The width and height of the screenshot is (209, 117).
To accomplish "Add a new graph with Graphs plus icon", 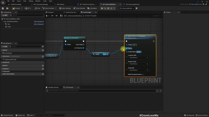I will point(43,50).
